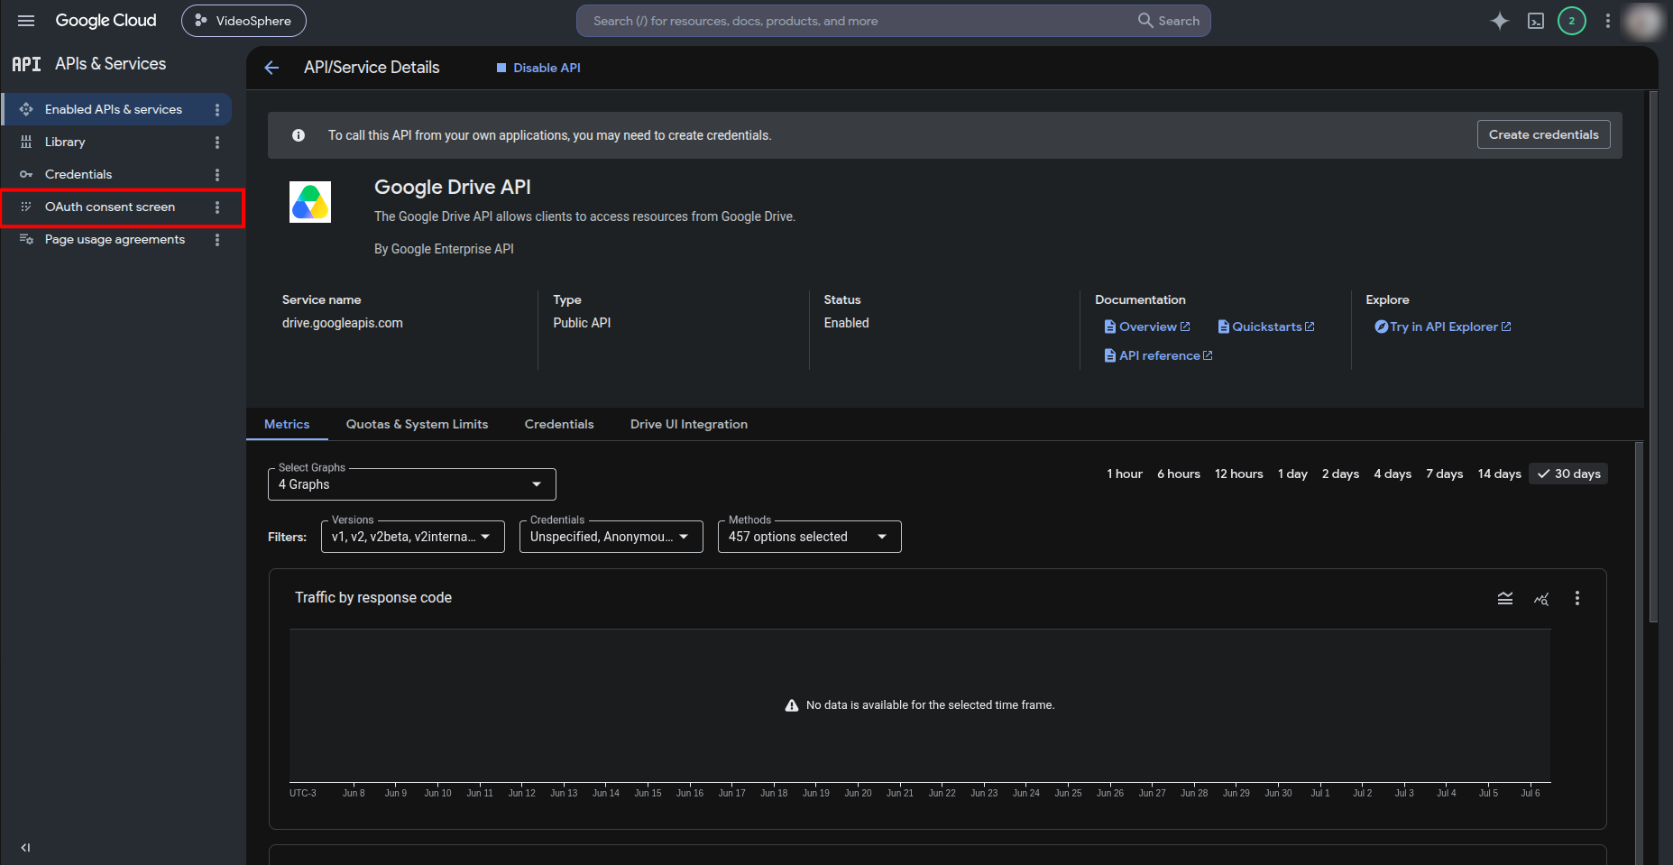Open Gemini AI sparkle assistant
Image resolution: width=1673 pixels, height=865 pixels.
[x=1499, y=21]
